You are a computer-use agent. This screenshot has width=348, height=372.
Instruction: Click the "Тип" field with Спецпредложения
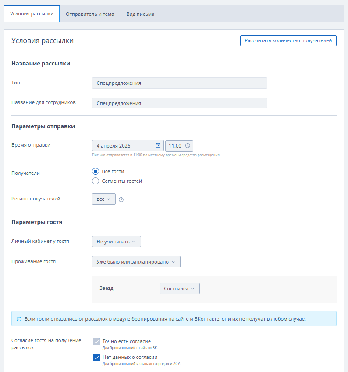coord(179,83)
